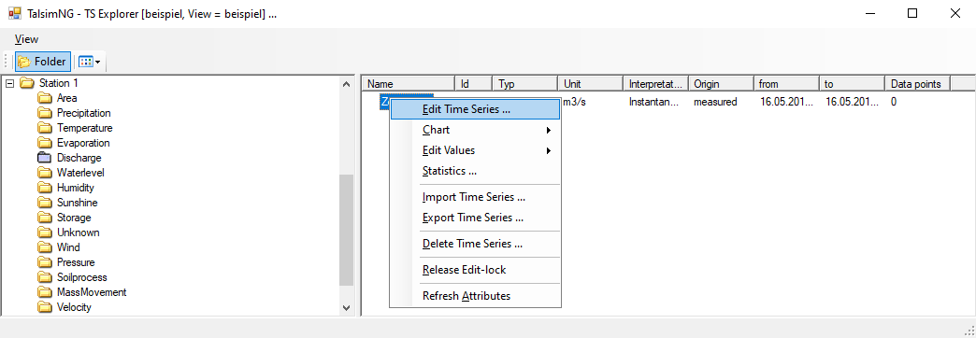Sort list by Data points column header
The image size is (976, 338).
[x=917, y=83]
